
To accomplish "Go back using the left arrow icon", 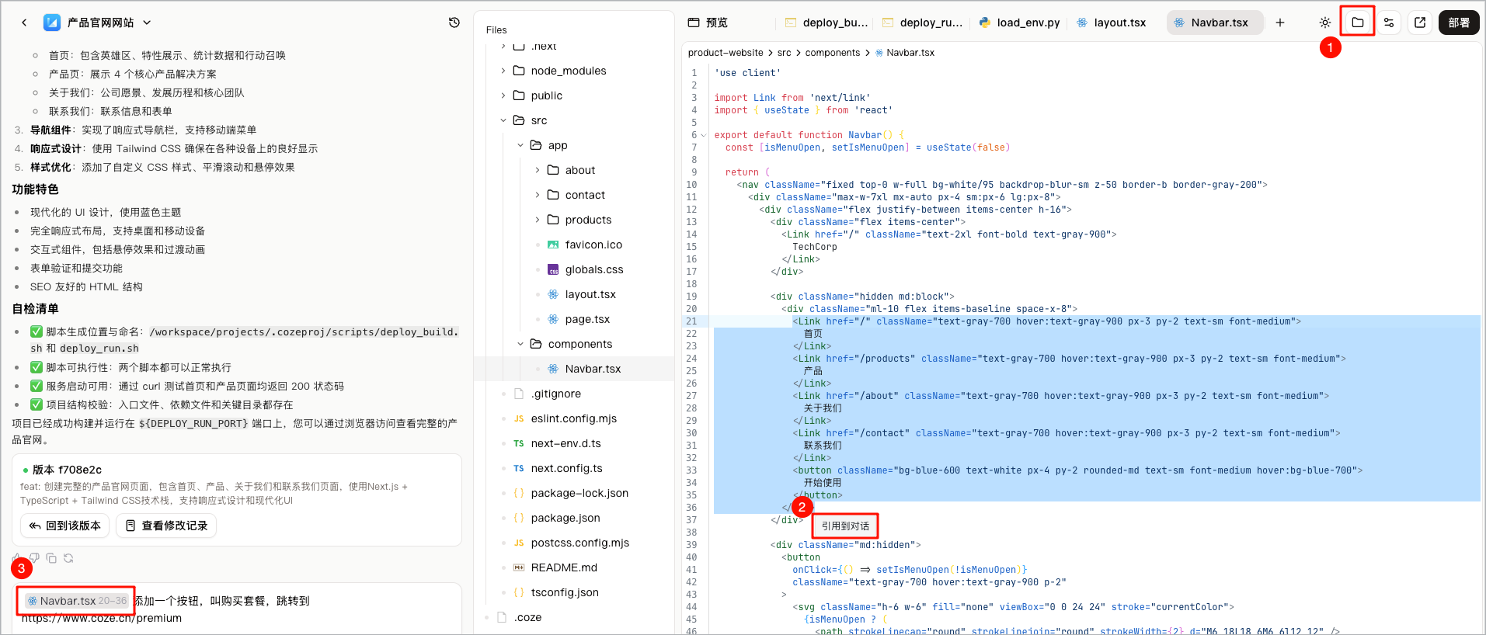I will click(24, 23).
